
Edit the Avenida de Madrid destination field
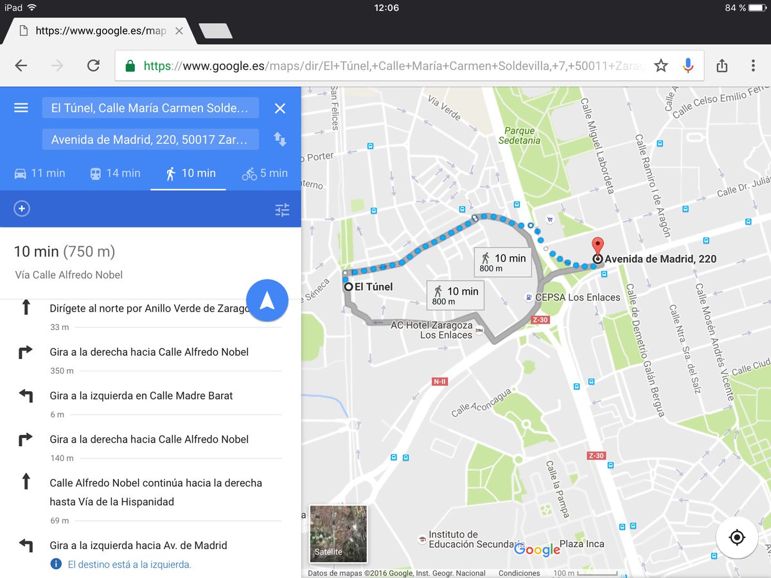(x=150, y=139)
